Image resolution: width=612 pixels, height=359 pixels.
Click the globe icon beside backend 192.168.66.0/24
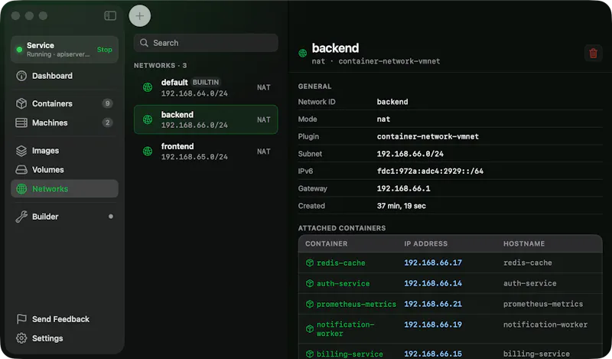pos(148,119)
